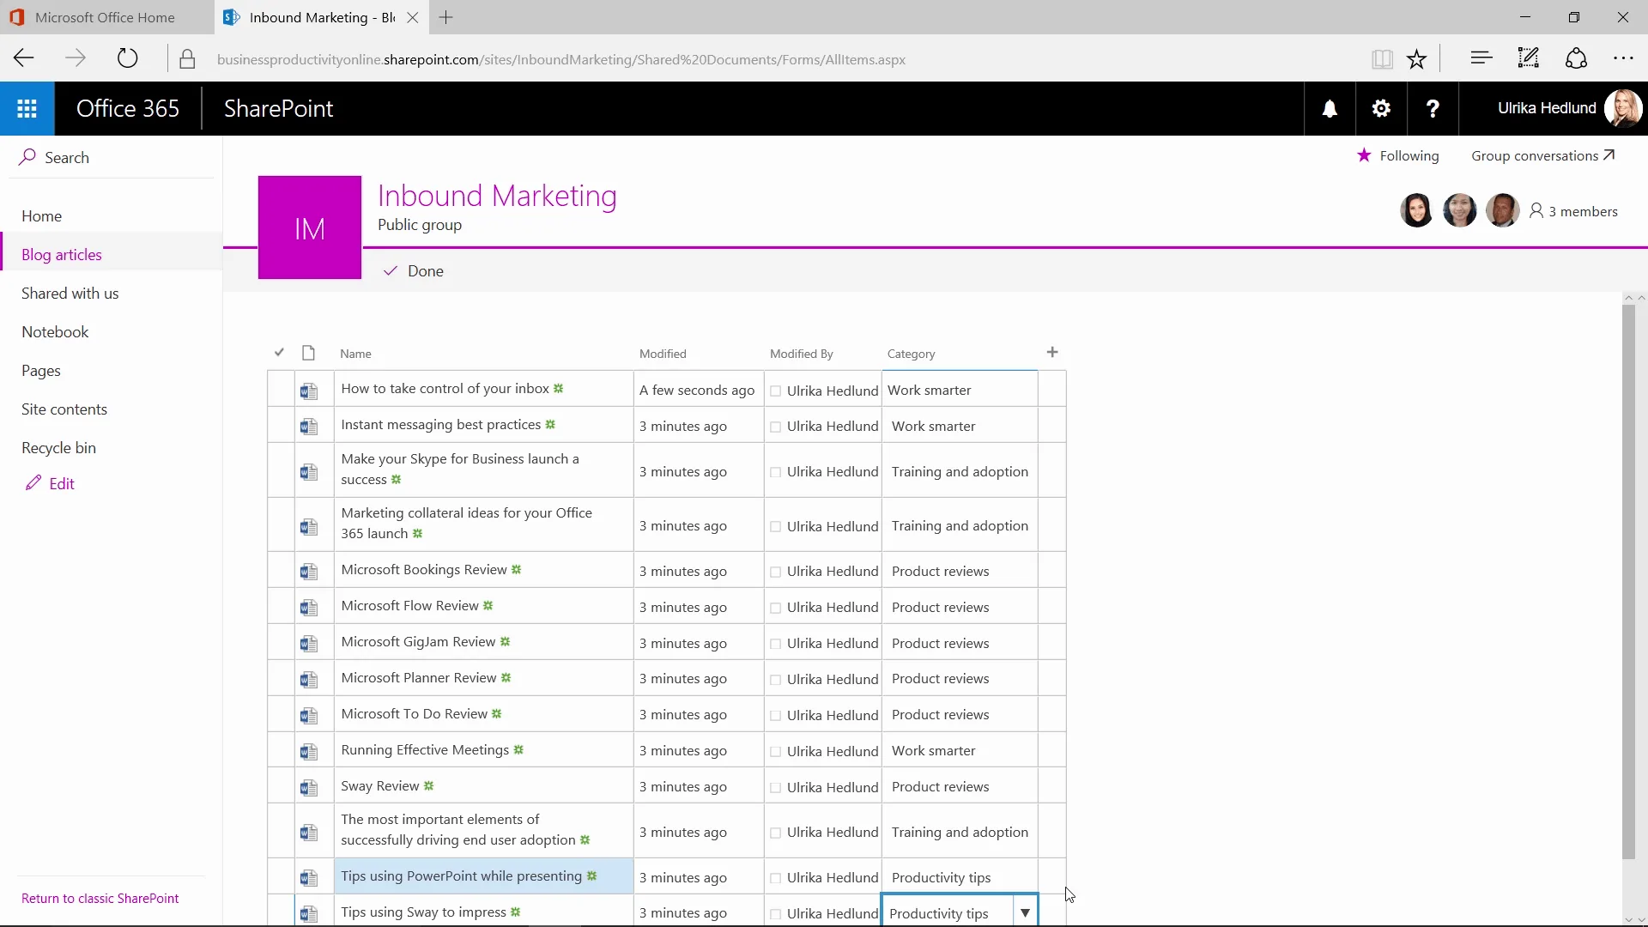
Task: Click the browser share icon
Action: (1576, 58)
